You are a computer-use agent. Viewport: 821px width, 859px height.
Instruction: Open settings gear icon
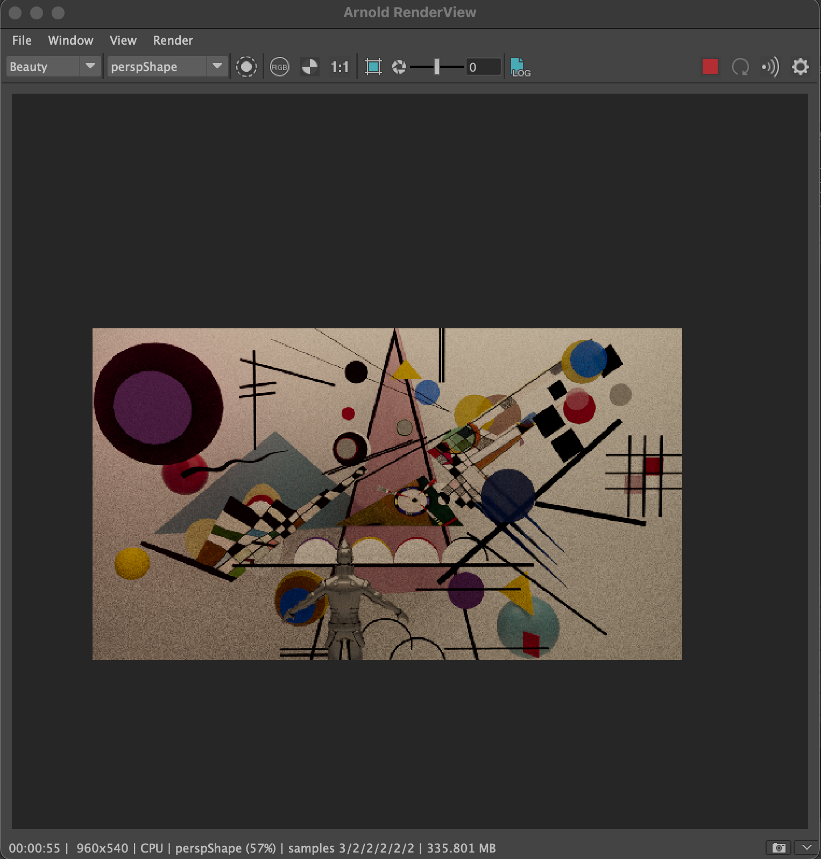tap(801, 67)
